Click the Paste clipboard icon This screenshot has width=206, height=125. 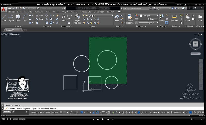click(x=187, y=18)
